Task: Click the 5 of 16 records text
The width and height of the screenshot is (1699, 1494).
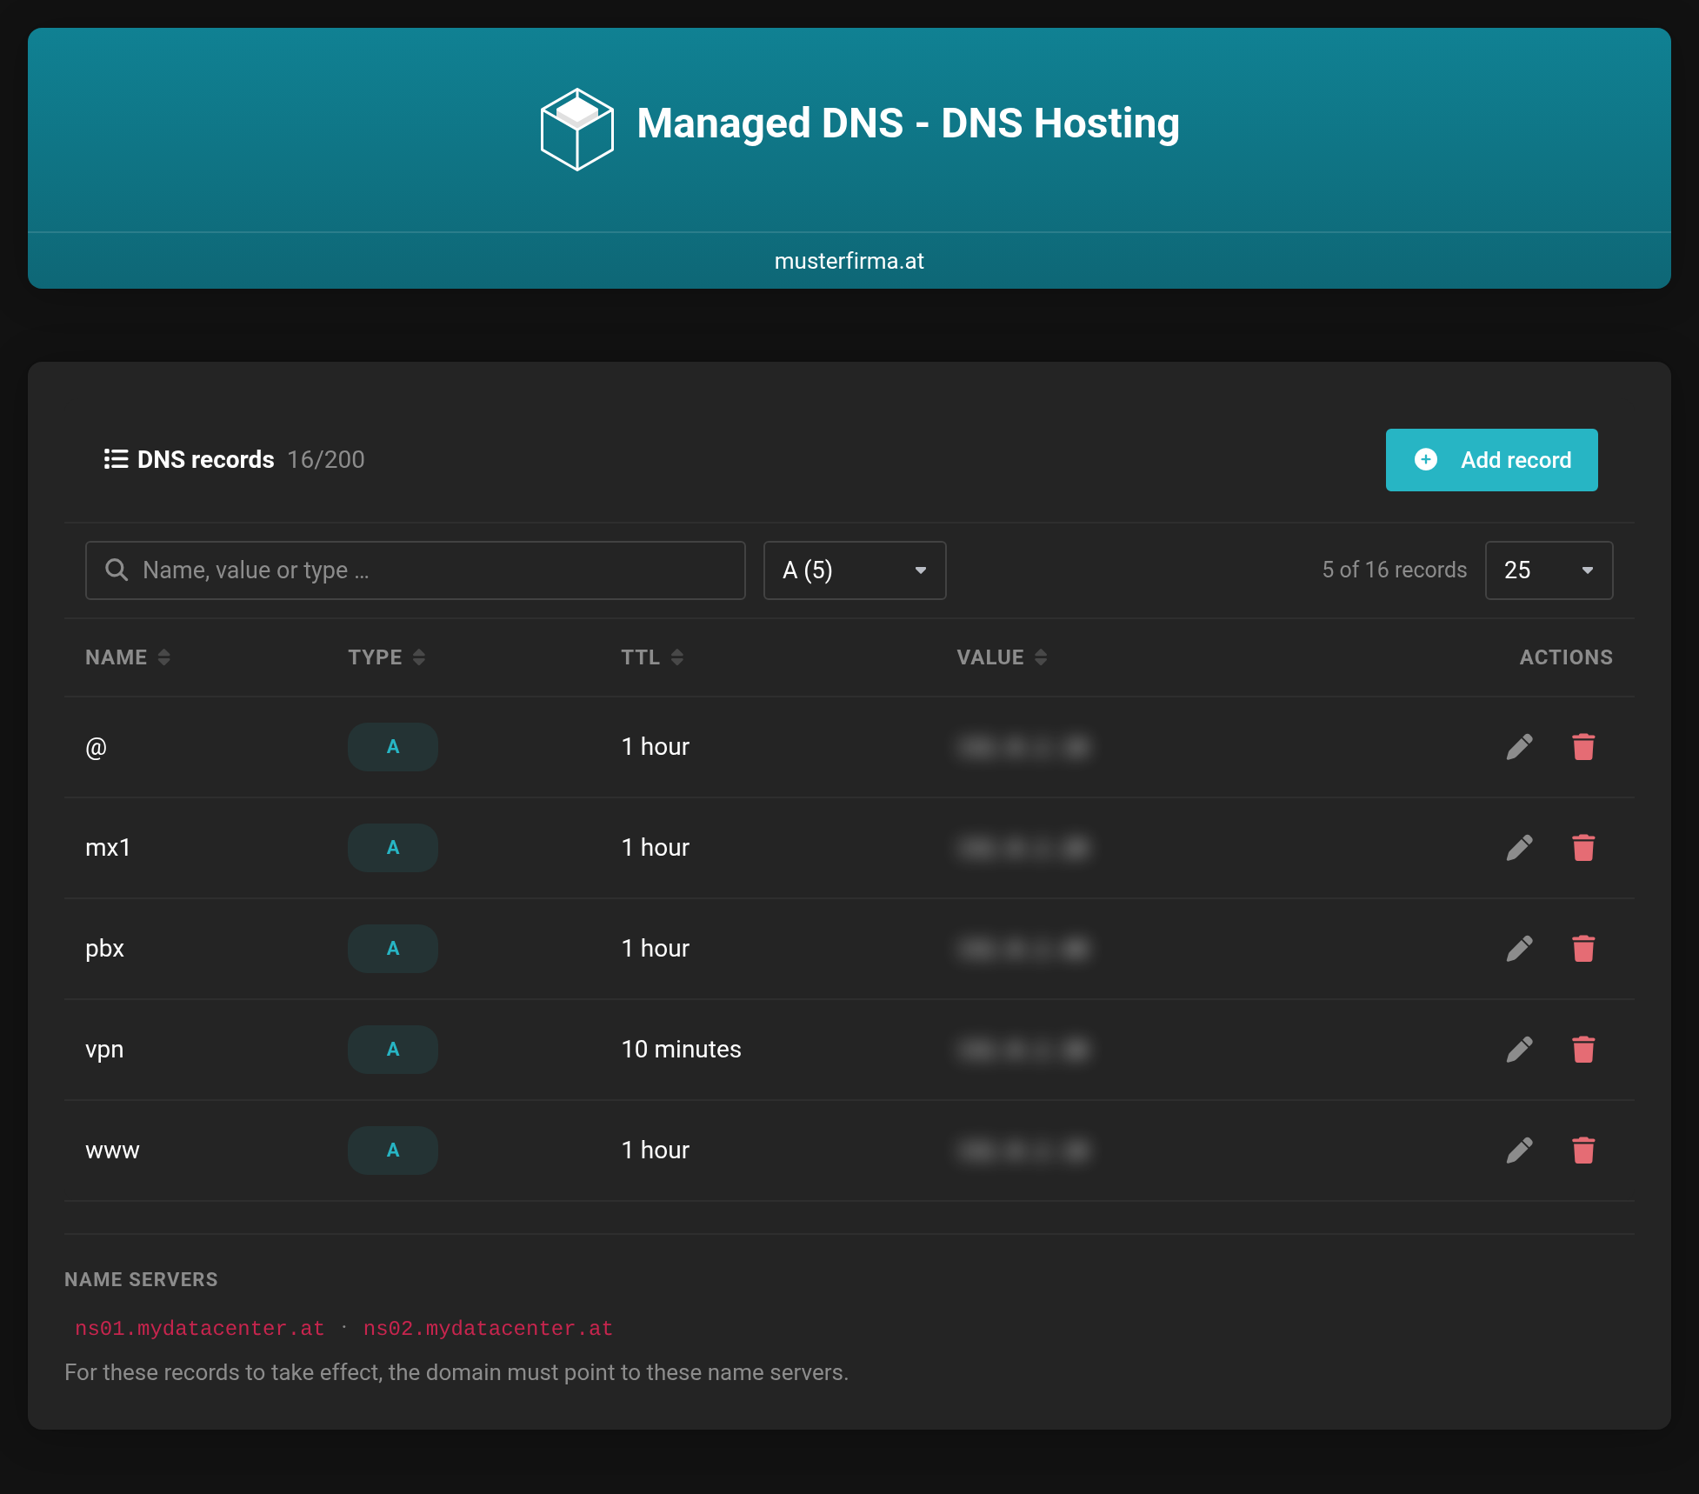Action: [x=1395, y=570]
